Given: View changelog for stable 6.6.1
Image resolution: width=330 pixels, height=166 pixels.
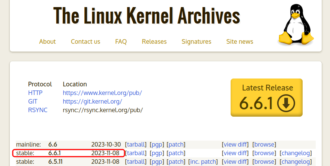Looking at the screenshot, I should coord(296,153).
